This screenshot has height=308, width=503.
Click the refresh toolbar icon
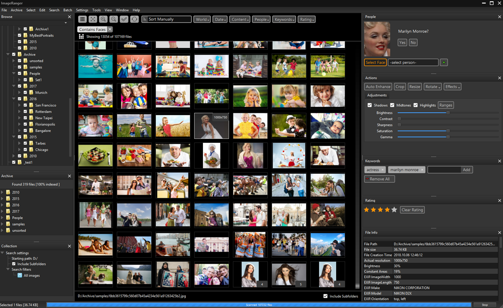coord(135,19)
